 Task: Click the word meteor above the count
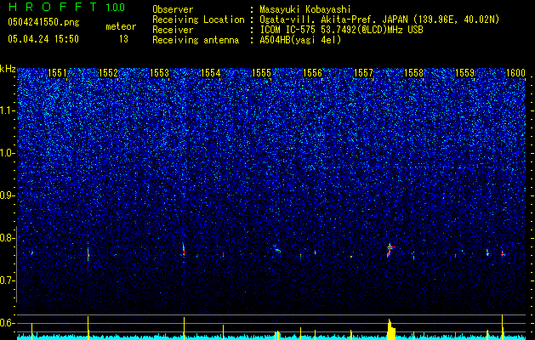(121, 26)
